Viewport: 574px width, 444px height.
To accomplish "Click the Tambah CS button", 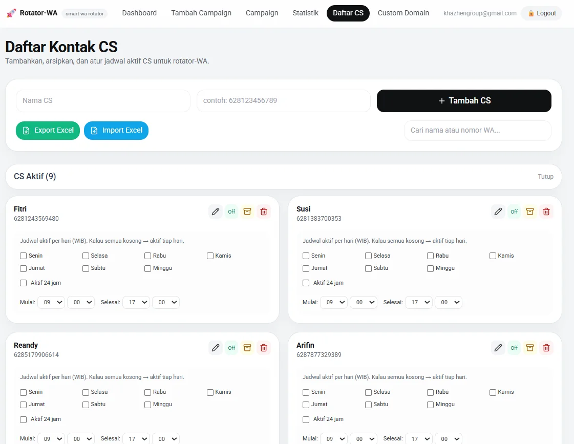I will (x=464, y=100).
